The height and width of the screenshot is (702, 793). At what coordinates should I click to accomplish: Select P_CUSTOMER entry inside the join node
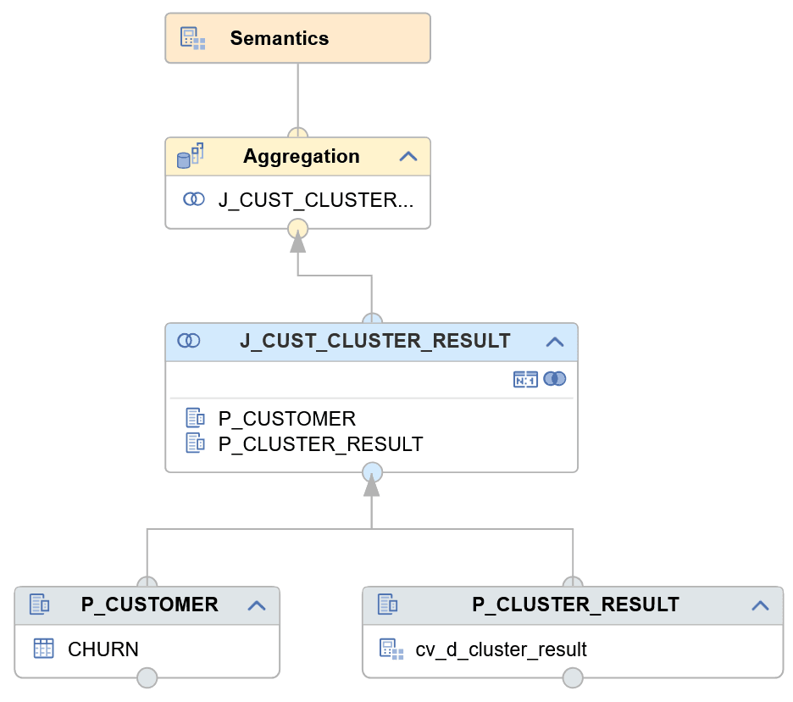point(287,418)
